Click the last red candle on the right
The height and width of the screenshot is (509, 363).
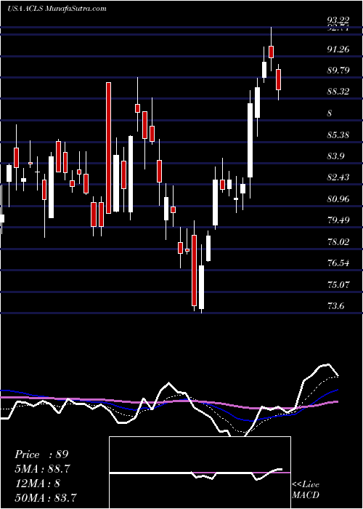[278, 79]
